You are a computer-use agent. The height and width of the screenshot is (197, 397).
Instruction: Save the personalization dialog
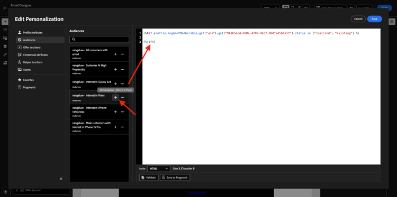(x=374, y=19)
